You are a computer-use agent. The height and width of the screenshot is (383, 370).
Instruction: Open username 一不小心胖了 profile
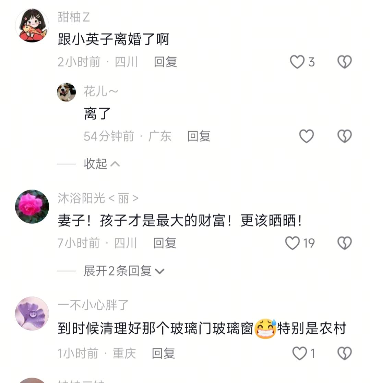coord(93,305)
